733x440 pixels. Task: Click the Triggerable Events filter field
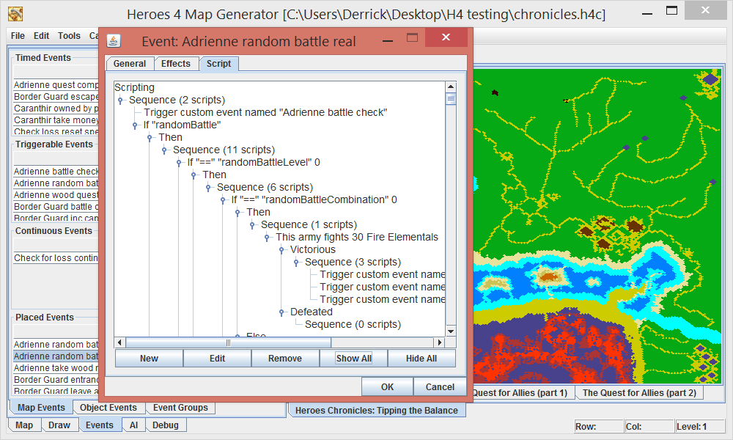[x=56, y=158]
